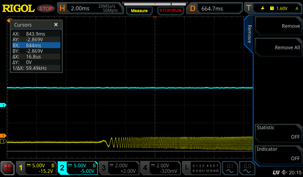Screen dimensions: 303x177
Task: Click the GI waveform generator icon
Action: (230, 168)
